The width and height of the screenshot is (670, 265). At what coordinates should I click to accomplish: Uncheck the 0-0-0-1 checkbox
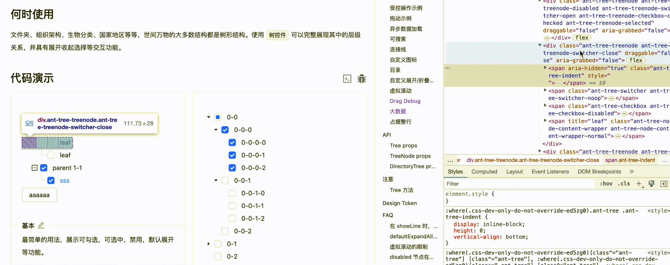tap(232, 155)
